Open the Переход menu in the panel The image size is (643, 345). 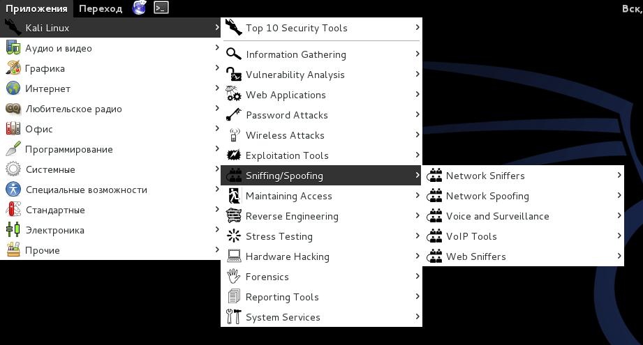101,8
